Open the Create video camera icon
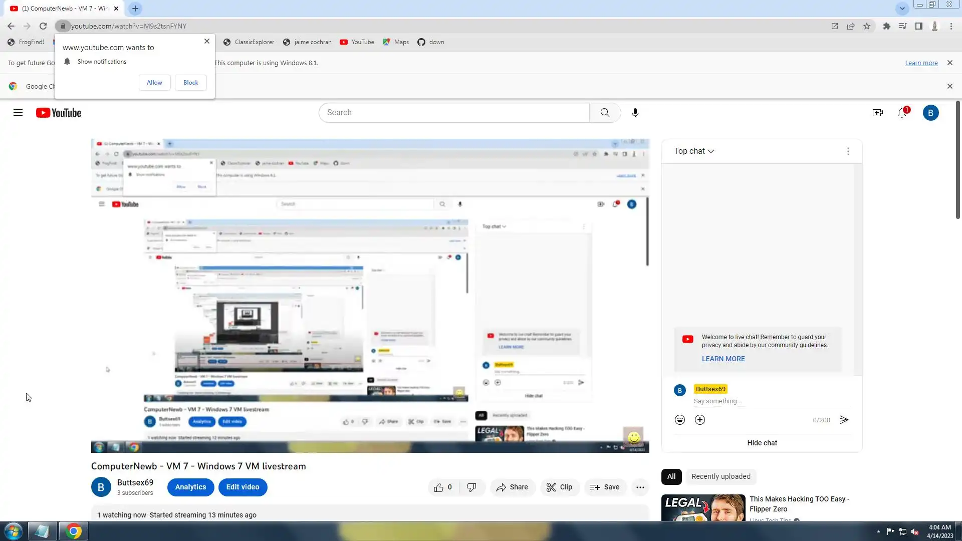962x541 pixels. pos(877,113)
